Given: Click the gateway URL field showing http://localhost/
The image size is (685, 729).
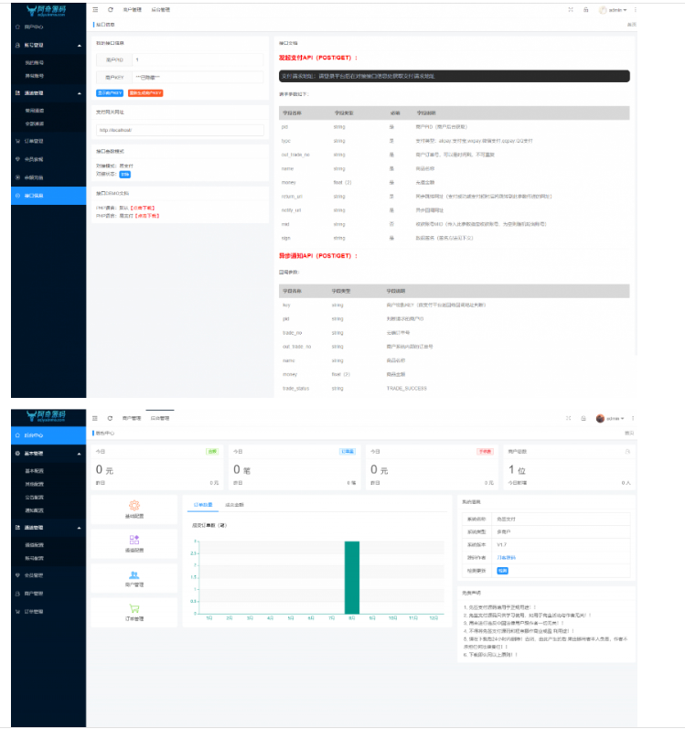Looking at the screenshot, I should tap(180, 130).
